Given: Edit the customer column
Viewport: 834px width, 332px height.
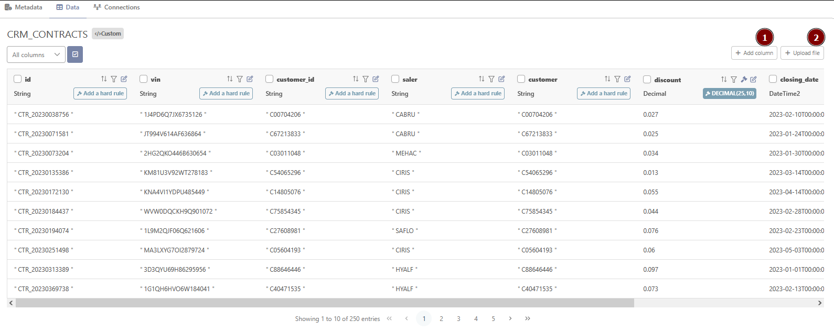Looking at the screenshot, I should (627, 79).
